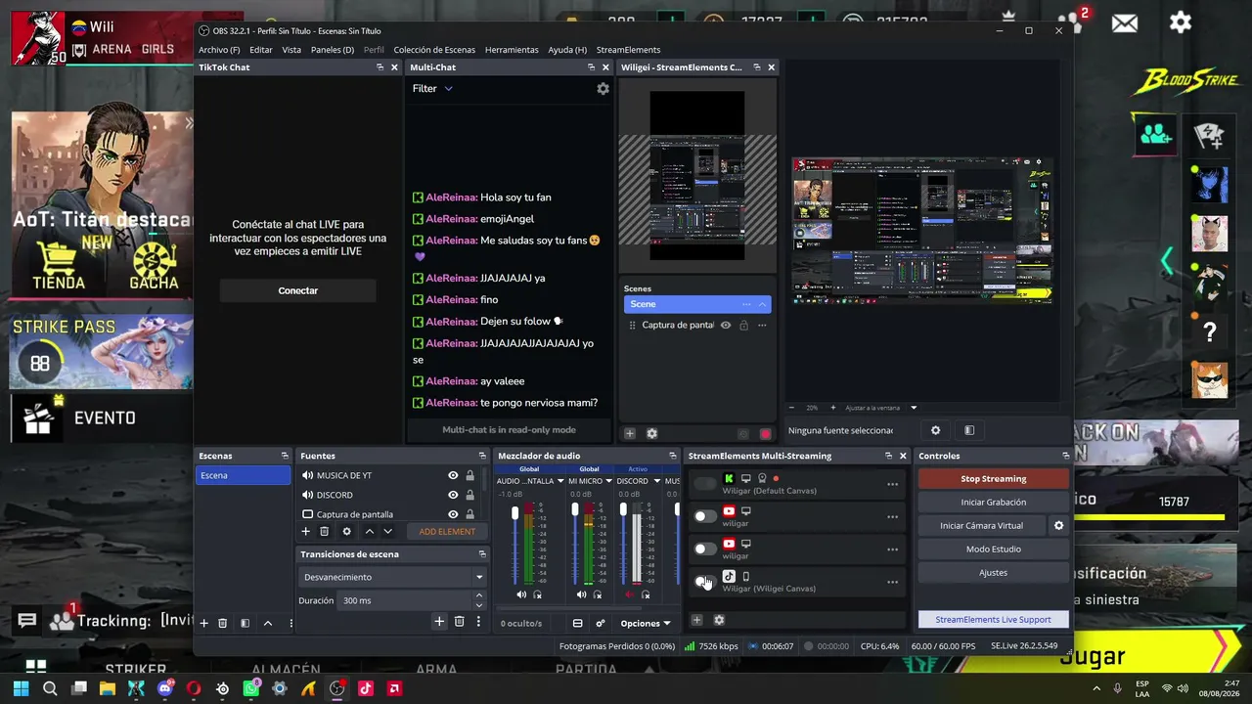1252x704 pixels.
Task: Open preview scaling Ajustar a la ventana dropdown
Action: click(881, 408)
